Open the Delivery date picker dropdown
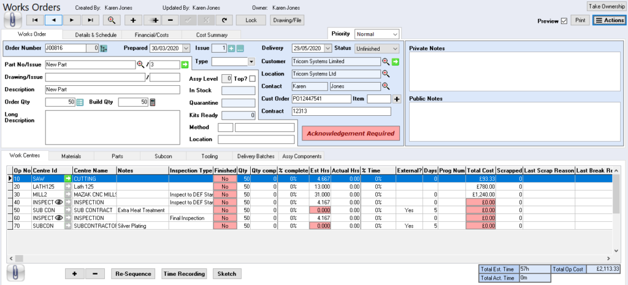Screen dimensions: 628x285 [x=326, y=48]
